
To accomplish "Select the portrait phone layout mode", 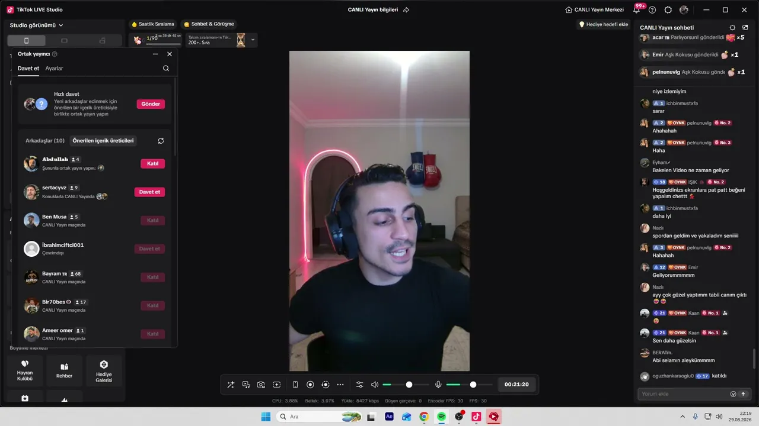I will [x=26, y=40].
